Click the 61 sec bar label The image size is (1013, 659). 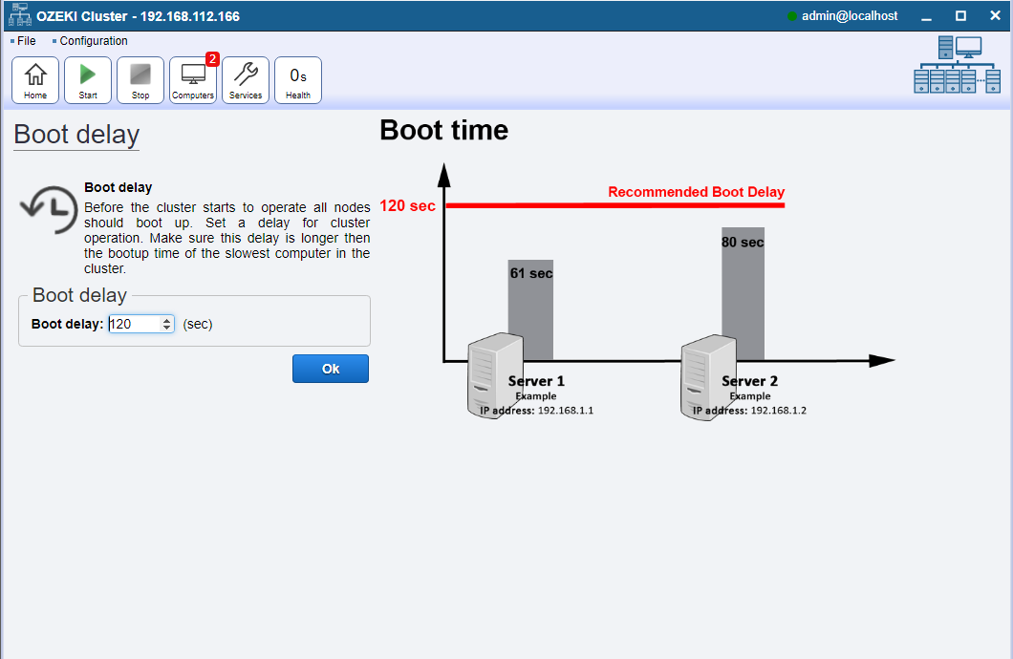point(531,273)
